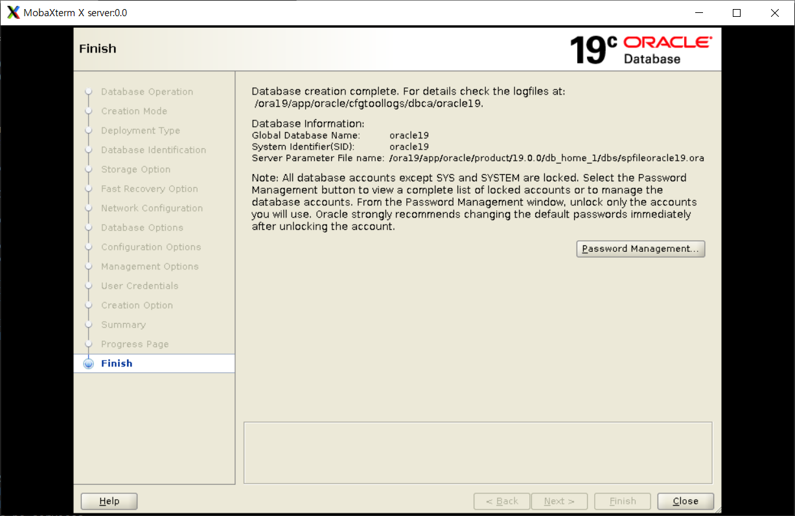Close the MobaXterm X server window
795x516 pixels.
(775, 13)
